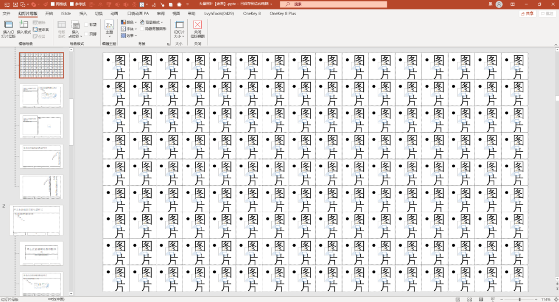Screen dimensions: 559x302
Task: Expand Fonts (字体) dropdown
Action: click(129, 29)
